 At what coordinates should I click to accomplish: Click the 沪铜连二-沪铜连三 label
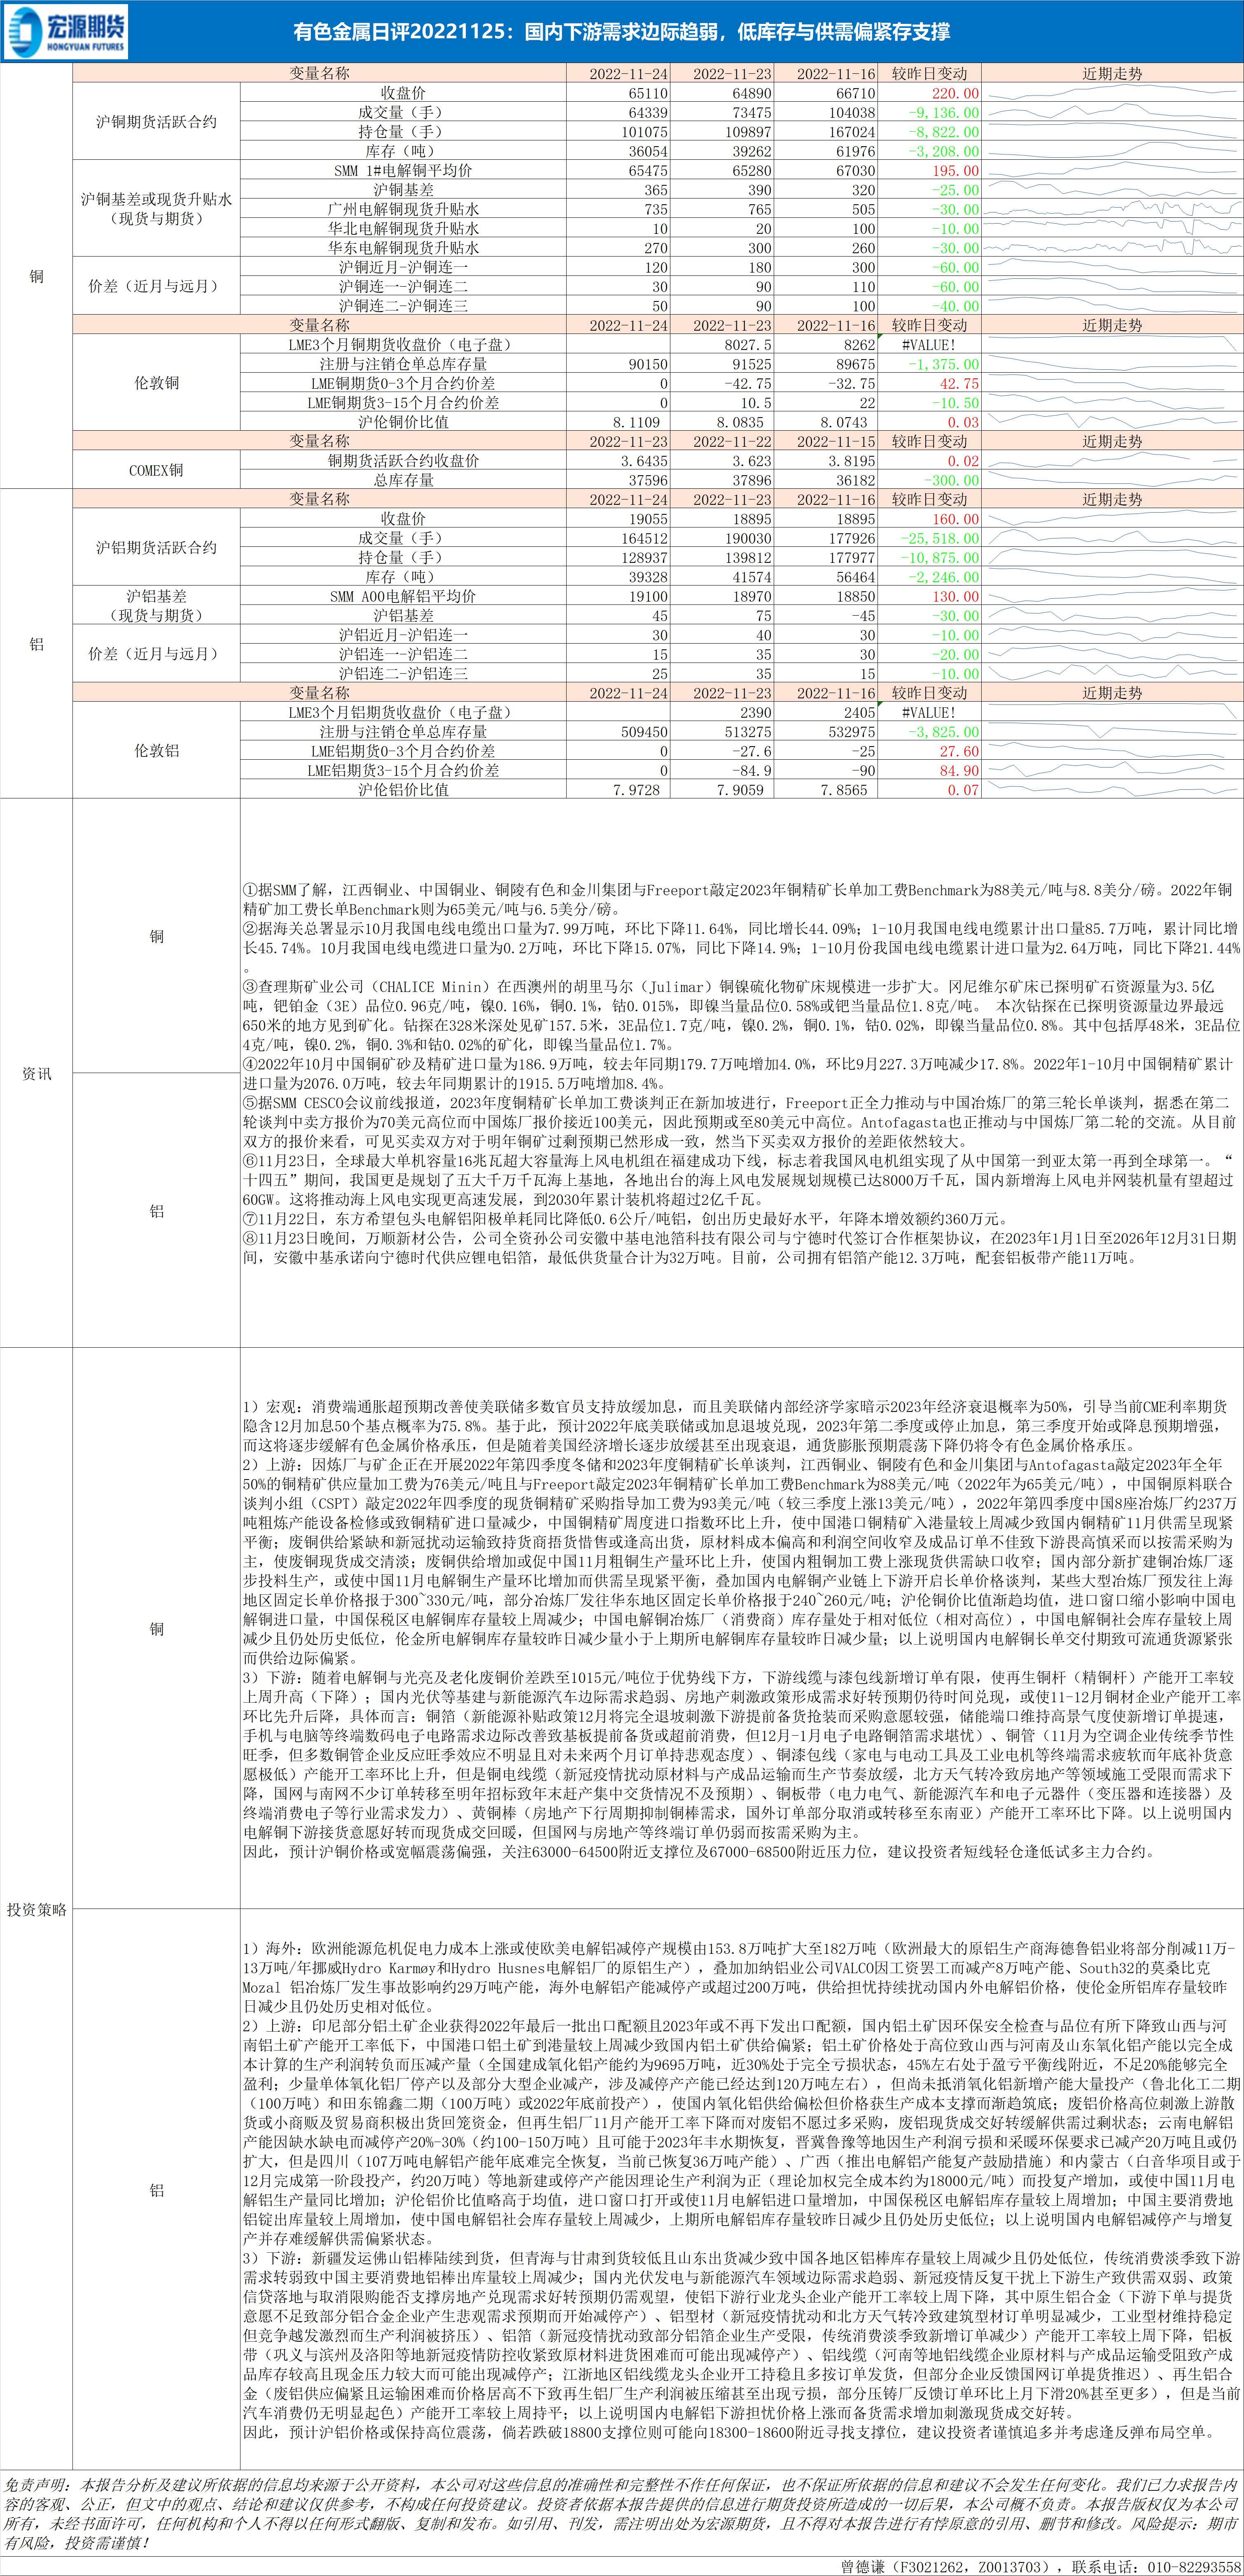tap(403, 306)
